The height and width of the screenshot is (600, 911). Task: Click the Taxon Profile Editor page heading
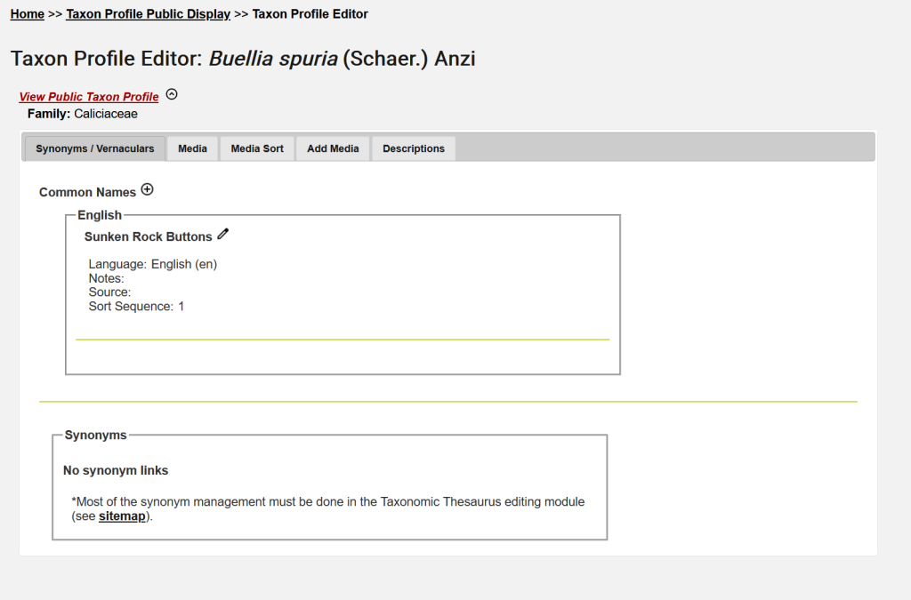coord(243,60)
